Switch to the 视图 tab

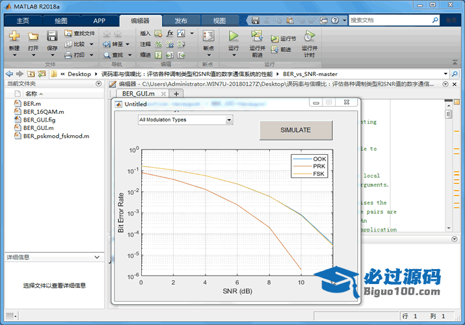point(219,20)
